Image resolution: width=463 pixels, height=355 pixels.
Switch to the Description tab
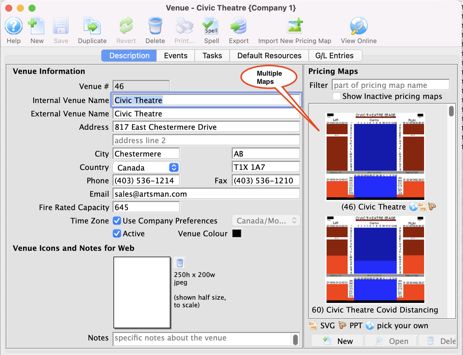pyautogui.click(x=129, y=56)
